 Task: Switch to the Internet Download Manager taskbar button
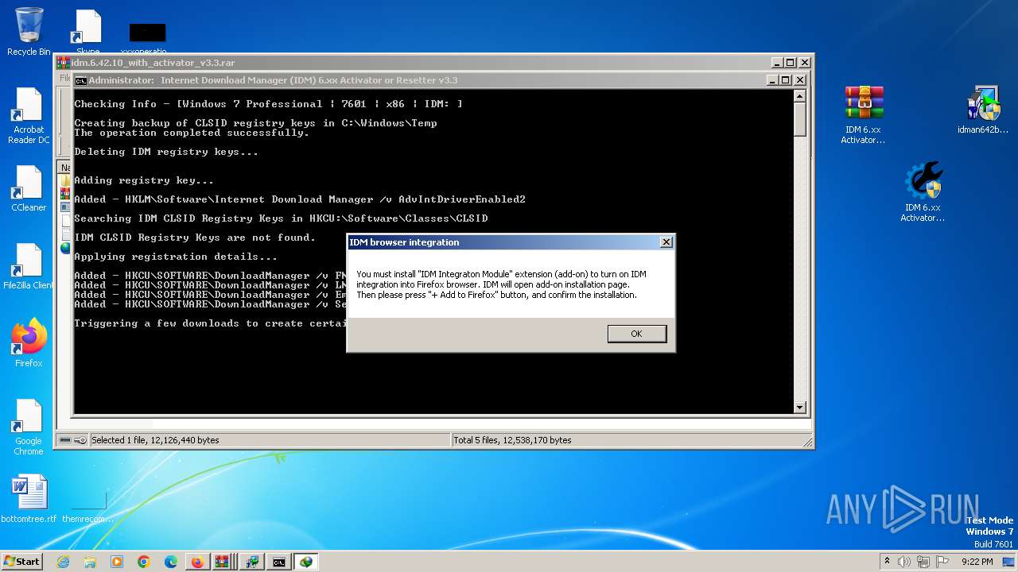coord(306,562)
